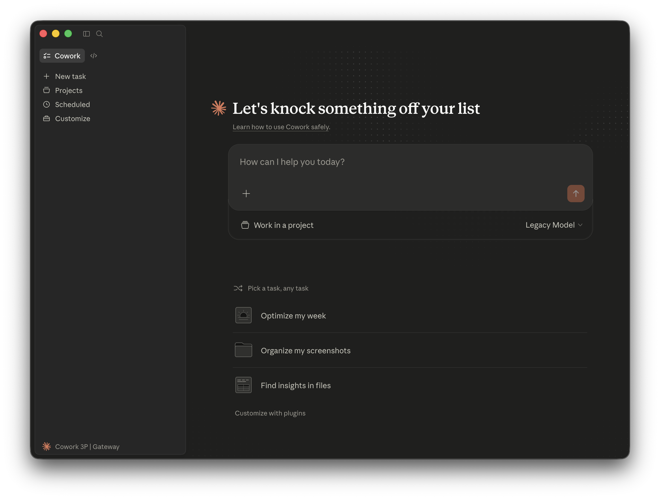Click the Scheduled clock icon

coord(46,104)
